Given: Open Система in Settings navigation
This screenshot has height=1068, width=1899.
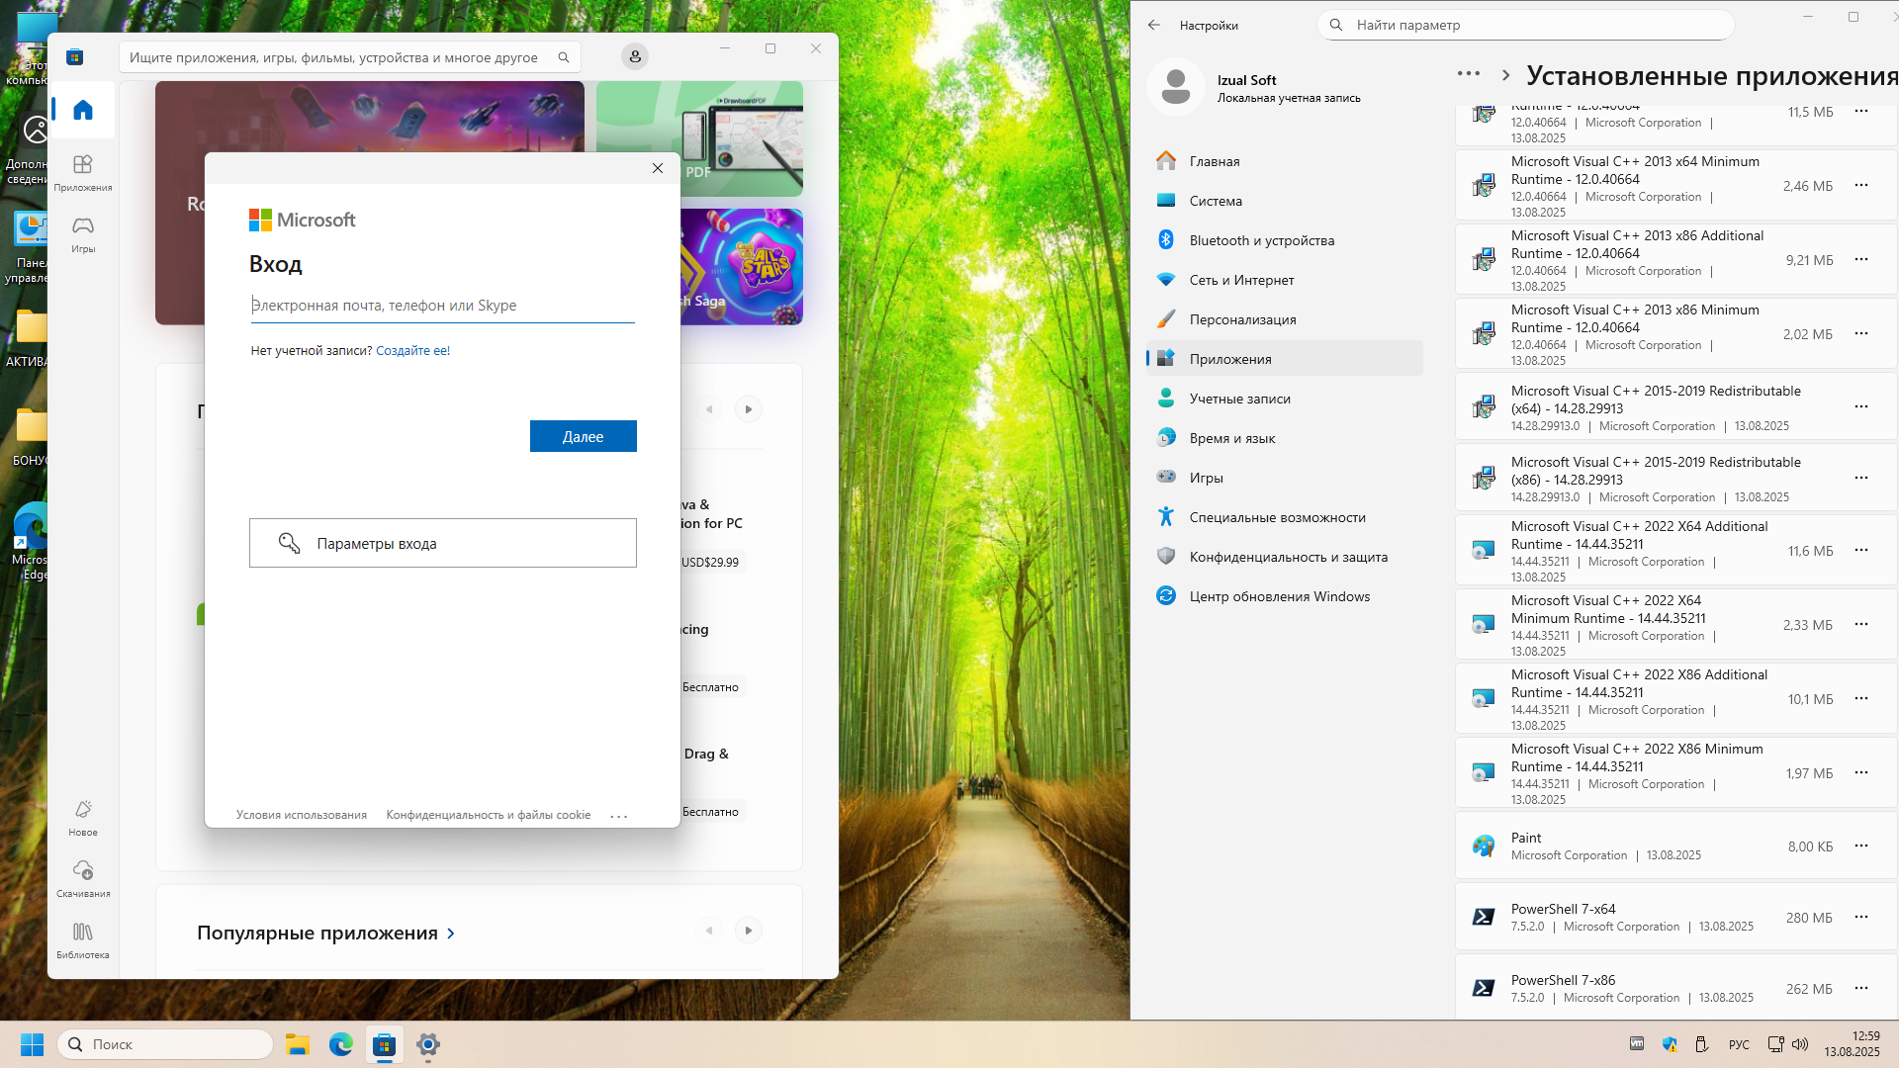Looking at the screenshot, I should (x=1284, y=201).
